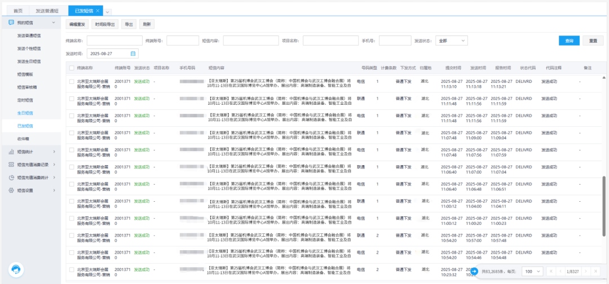Select the last visible row's checkbox
The height and width of the screenshot is (284, 609).
[x=72, y=269]
